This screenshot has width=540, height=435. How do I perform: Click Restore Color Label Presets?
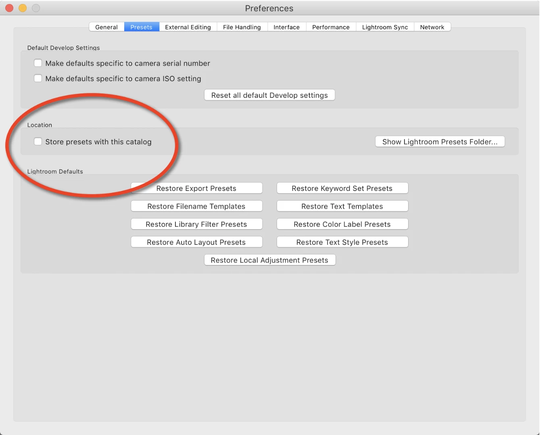(x=342, y=224)
